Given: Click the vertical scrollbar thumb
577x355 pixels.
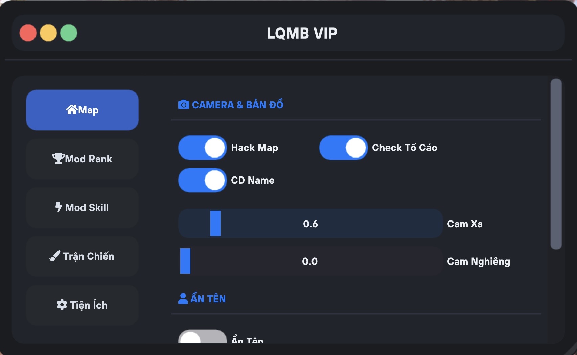Looking at the screenshot, I should (556, 164).
